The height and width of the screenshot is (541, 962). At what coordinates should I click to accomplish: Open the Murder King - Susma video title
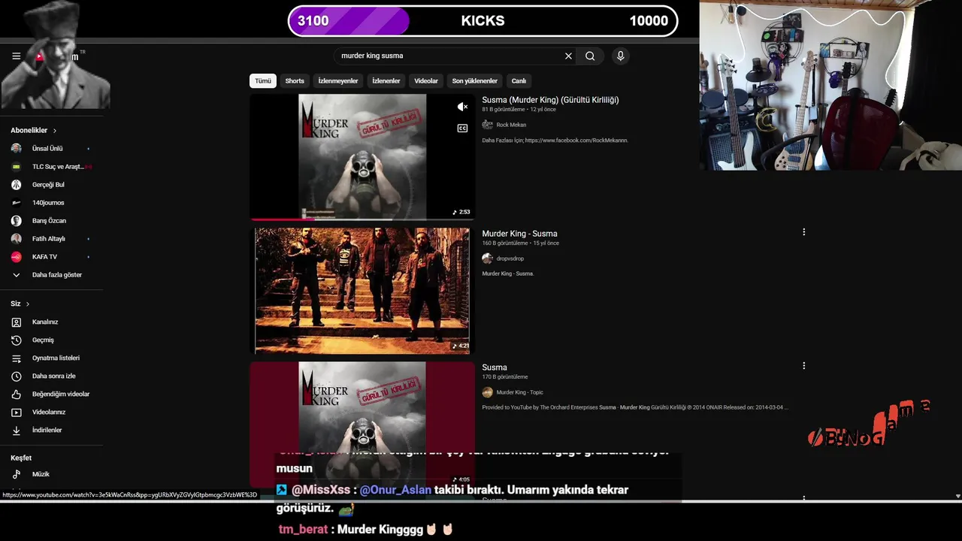(519, 234)
